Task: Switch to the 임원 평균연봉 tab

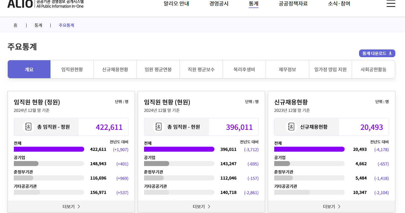Action: click(158, 69)
